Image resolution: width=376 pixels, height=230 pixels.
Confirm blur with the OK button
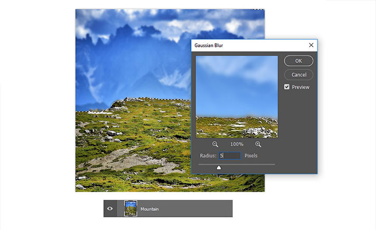click(x=299, y=61)
